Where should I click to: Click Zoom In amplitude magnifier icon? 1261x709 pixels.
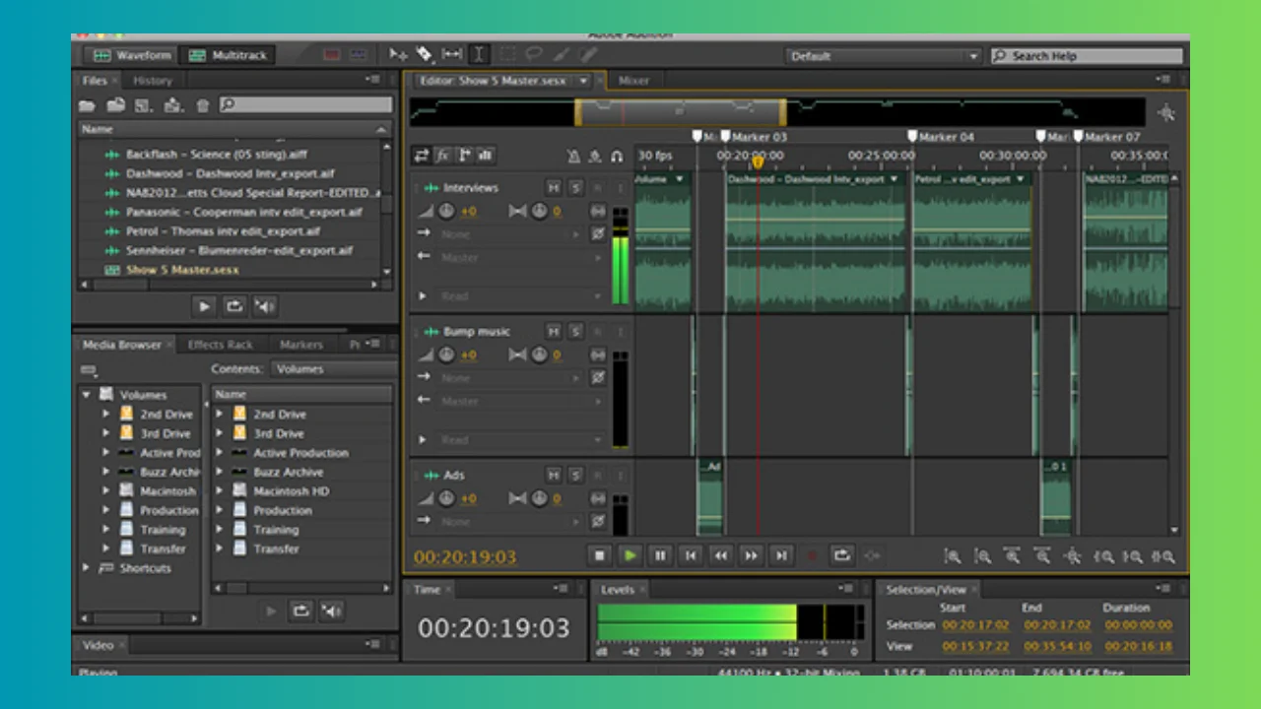(x=952, y=556)
